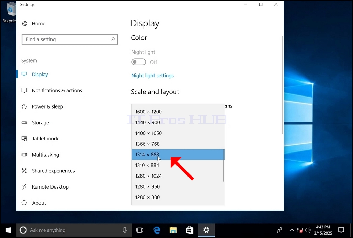Screen dimensions: 353x238
Task: Open Task View from the taskbar
Action: pos(139,230)
